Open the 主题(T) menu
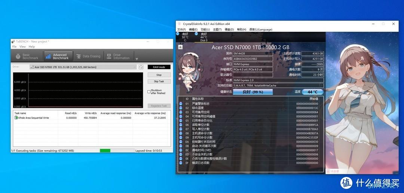The image size is (404, 193). 217,29
